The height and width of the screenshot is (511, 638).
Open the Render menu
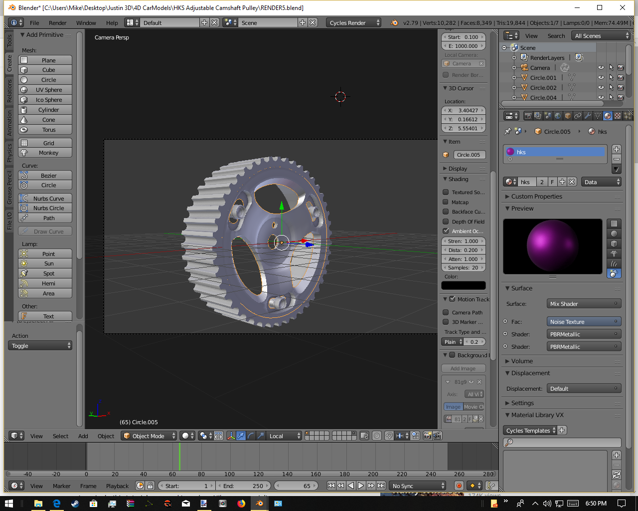click(57, 23)
